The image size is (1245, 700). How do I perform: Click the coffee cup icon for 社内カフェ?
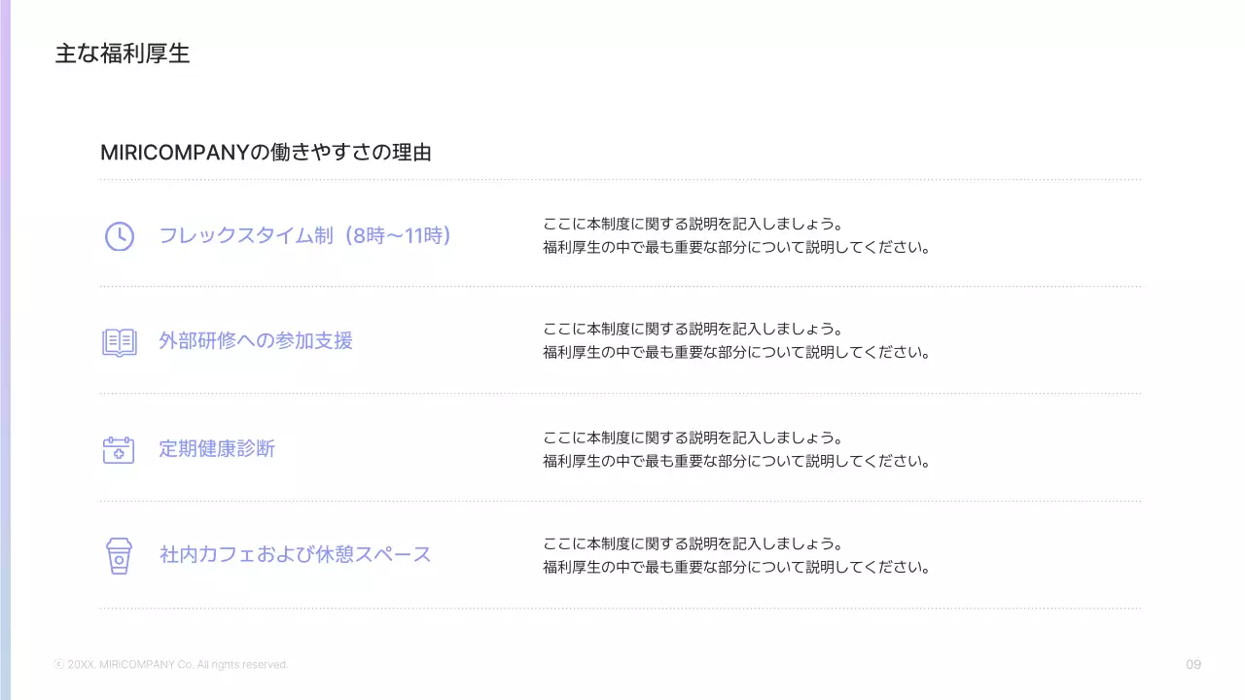pyautogui.click(x=118, y=557)
